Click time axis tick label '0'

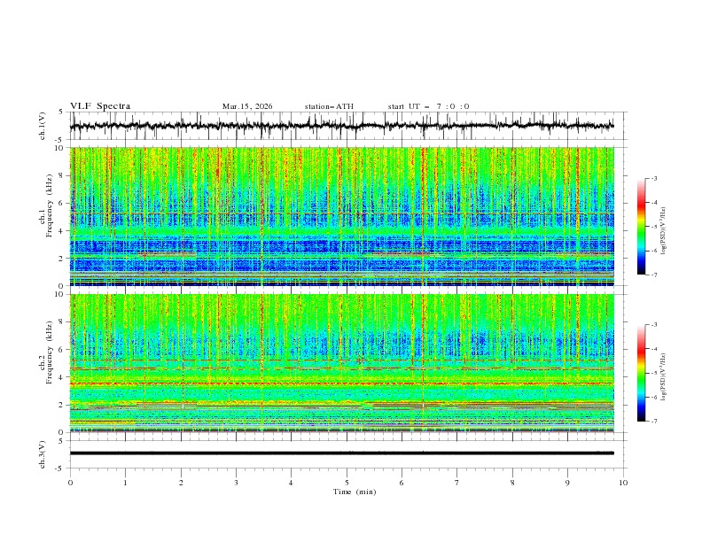(x=70, y=483)
